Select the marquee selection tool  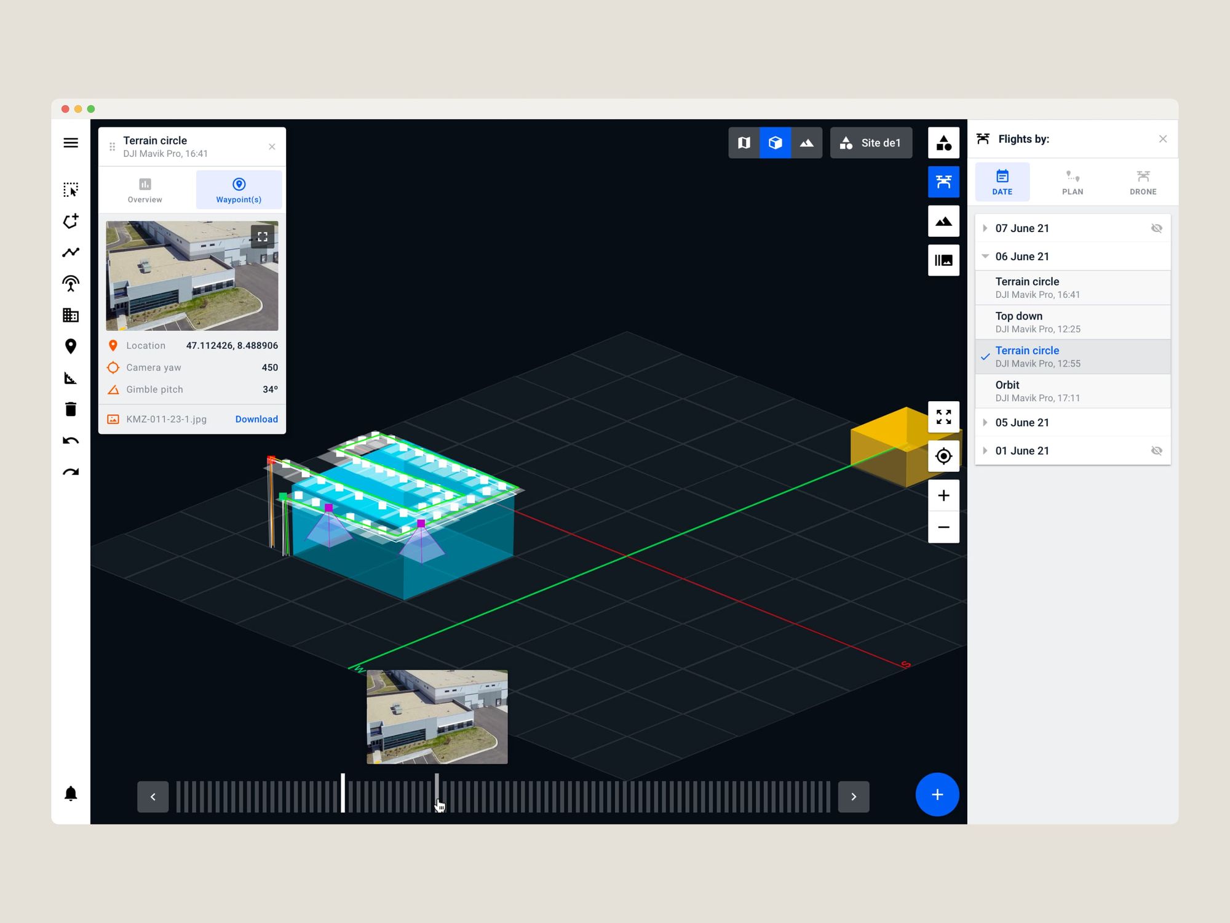tap(71, 190)
